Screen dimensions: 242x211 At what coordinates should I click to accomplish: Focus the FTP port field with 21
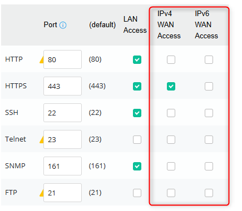[62, 193]
